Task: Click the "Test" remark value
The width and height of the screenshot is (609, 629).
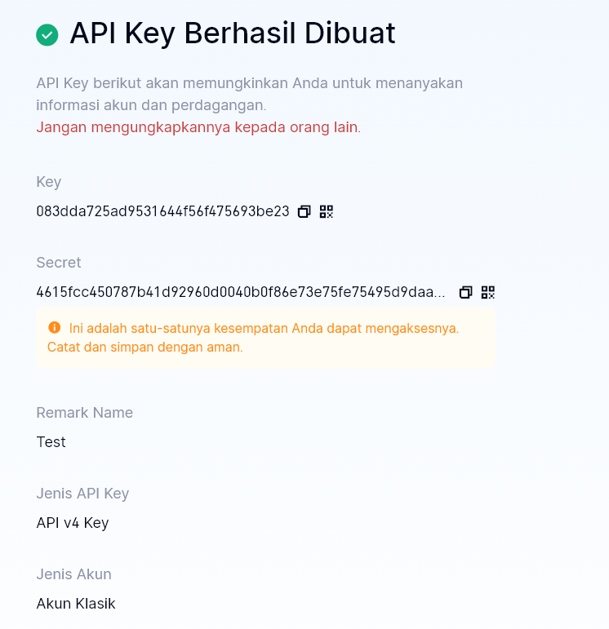Action: point(51,442)
